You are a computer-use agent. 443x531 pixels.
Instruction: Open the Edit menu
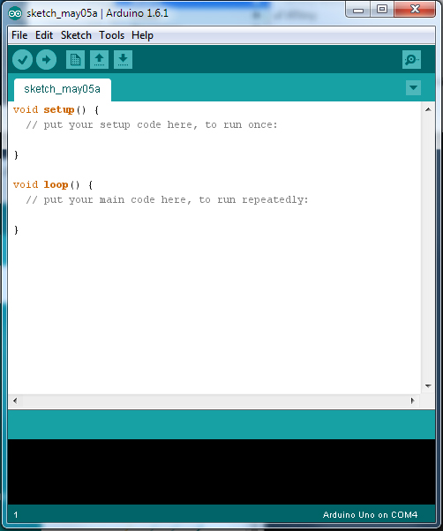point(44,35)
